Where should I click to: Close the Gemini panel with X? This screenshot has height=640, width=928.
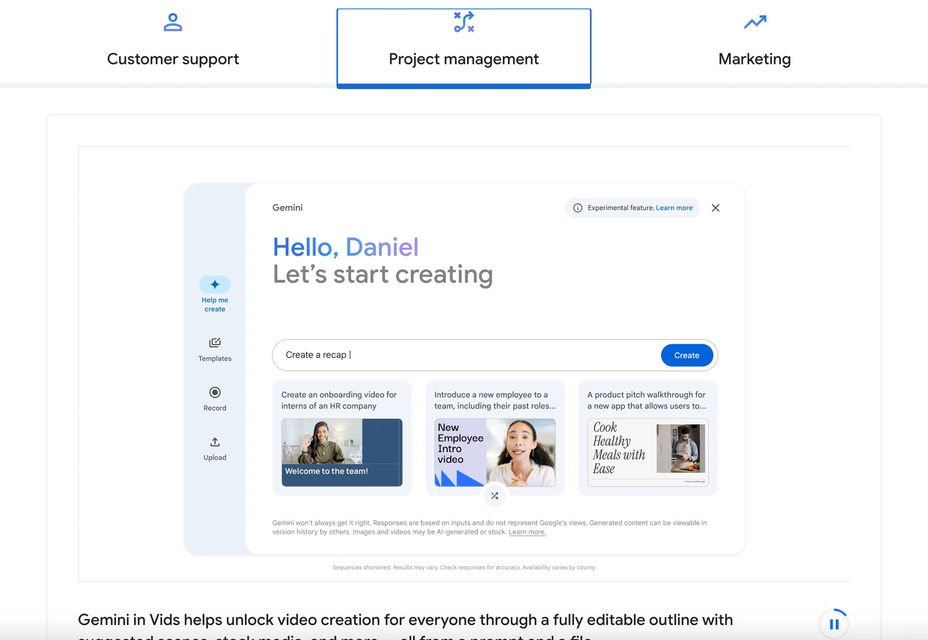coord(715,208)
